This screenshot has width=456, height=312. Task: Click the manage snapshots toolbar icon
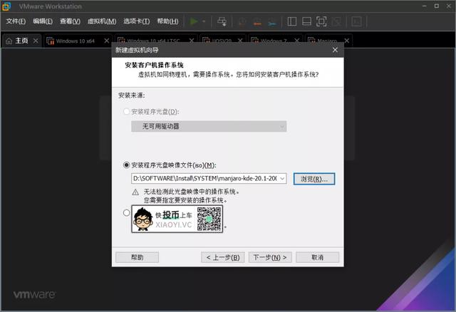pos(272,22)
